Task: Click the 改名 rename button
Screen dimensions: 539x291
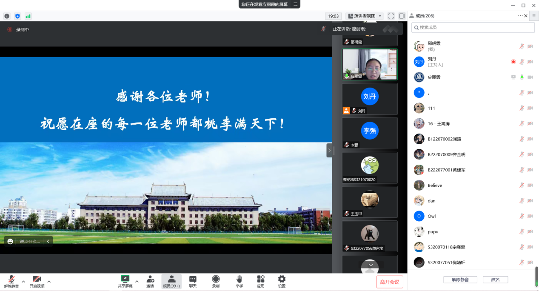Action: 495,280
